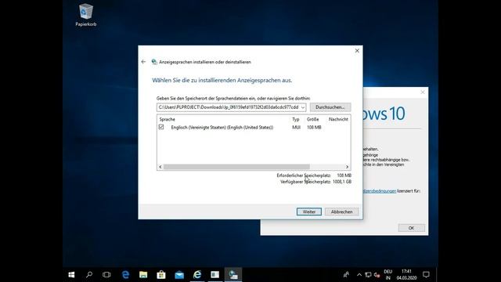Open File Explorer from taskbar
Viewport: 501px width, 282px height.
click(143, 275)
